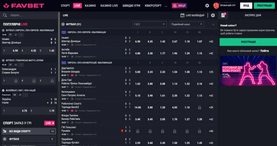Open the Кіберспорт menu item

click(153, 6)
